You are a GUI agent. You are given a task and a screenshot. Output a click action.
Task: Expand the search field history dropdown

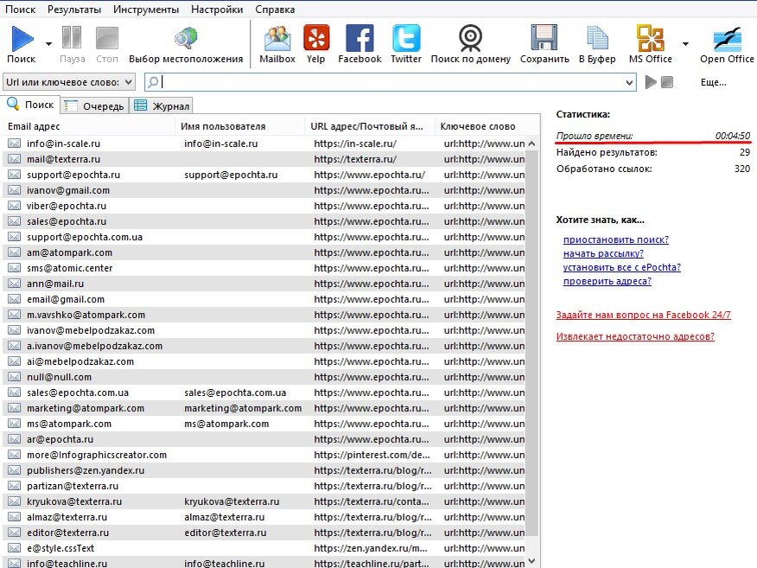pos(629,83)
